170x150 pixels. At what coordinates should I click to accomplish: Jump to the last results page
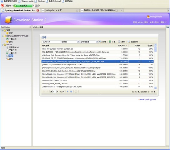71,92
